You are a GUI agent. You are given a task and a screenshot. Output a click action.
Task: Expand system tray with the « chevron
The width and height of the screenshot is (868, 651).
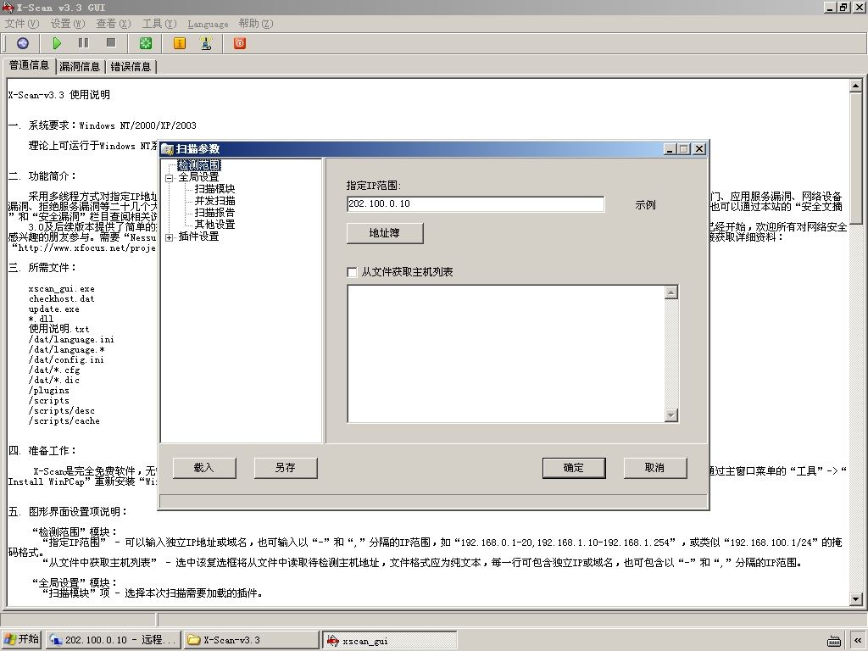[x=858, y=640]
